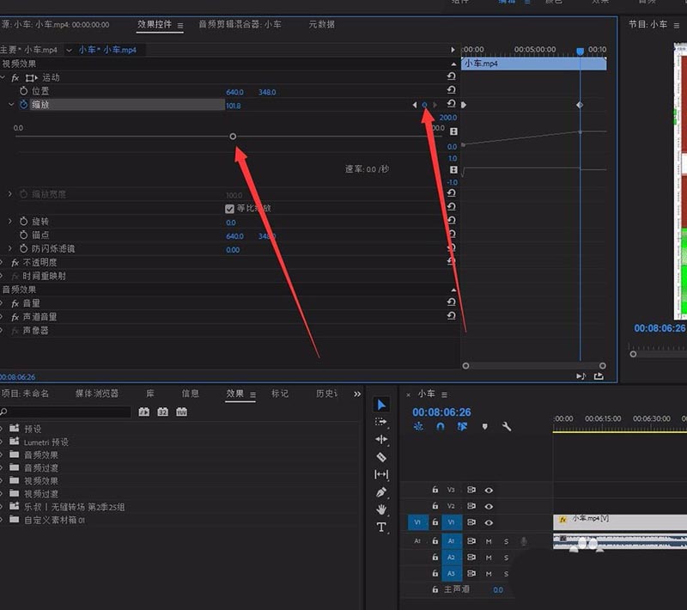Viewport: 687px width, 610px height.
Task: Open timeline display settings wrench
Action: click(507, 426)
